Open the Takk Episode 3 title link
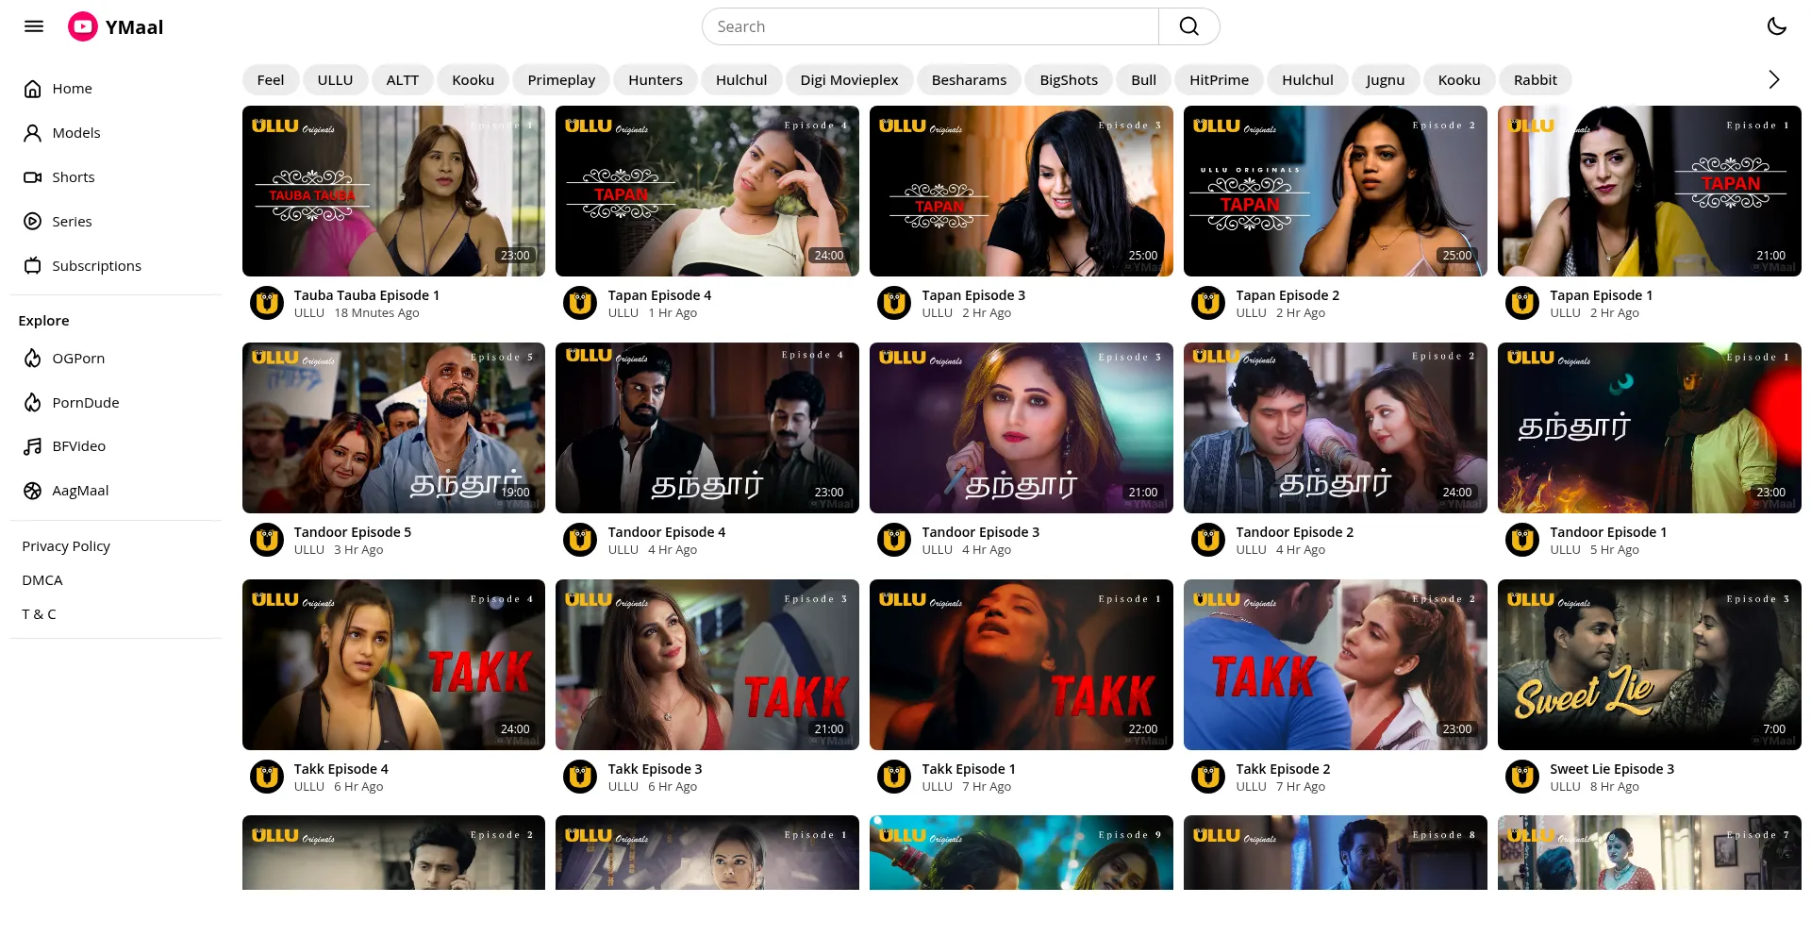The width and height of the screenshot is (1811, 937). click(x=655, y=769)
